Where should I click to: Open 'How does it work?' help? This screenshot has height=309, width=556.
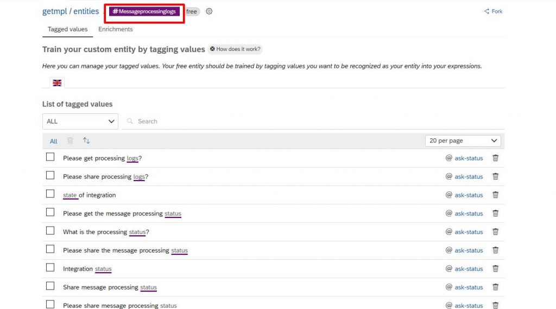pos(236,49)
